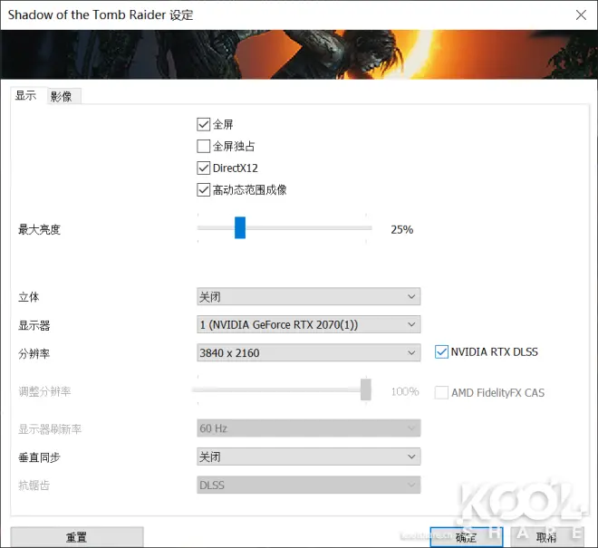Switch to the 显示 tab
Screen dimensions: 598x548
(x=26, y=95)
